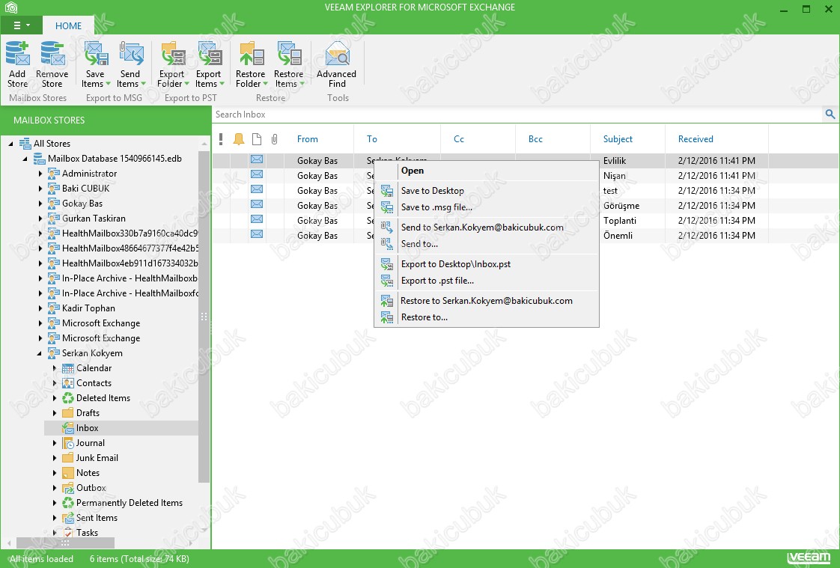Open the Send Items dropdown arrow
Viewport: 840px width, 568px height.
143,84
